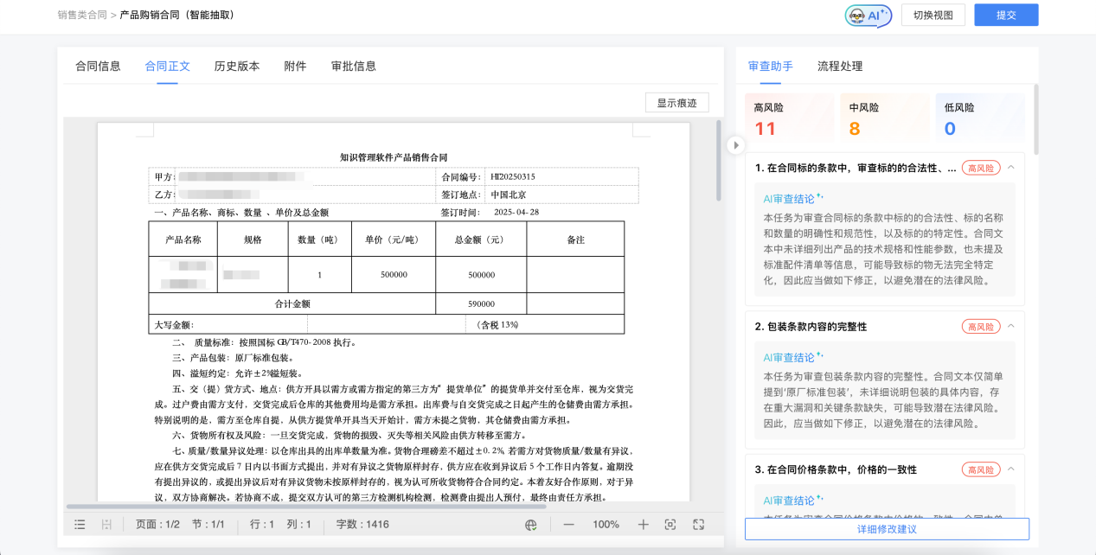The height and width of the screenshot is (555, 1096).
Task: Submit the contract with 提交 button
Action: tap(1006, 15)
